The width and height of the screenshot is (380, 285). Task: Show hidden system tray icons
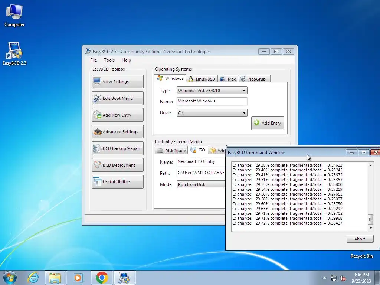pos(324,278)
